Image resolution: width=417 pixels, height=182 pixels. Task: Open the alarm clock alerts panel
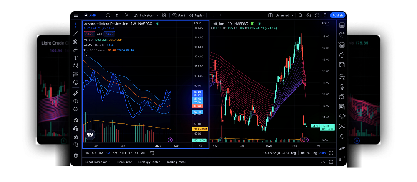pyautogui.click(x=342, y=35)
